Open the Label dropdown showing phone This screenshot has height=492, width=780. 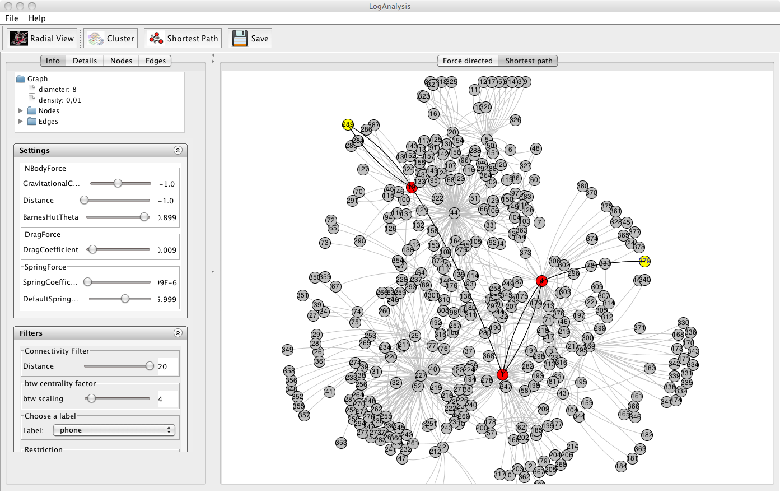coord(114,430)
